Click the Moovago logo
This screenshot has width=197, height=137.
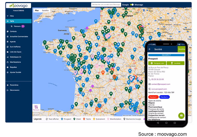[x=18, y=6]
